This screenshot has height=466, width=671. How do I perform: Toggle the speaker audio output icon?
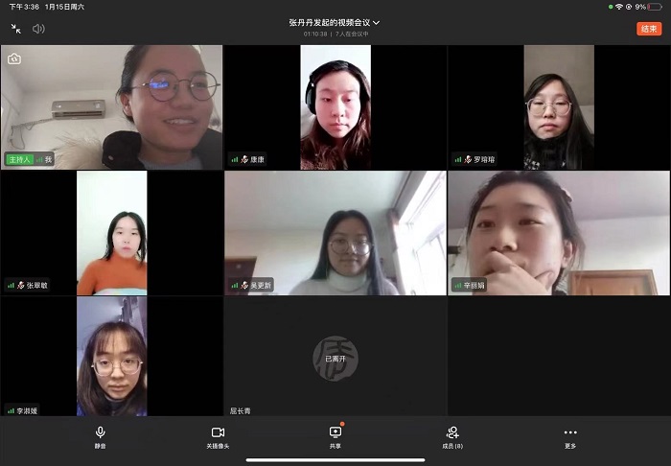(x=39, y=29)
